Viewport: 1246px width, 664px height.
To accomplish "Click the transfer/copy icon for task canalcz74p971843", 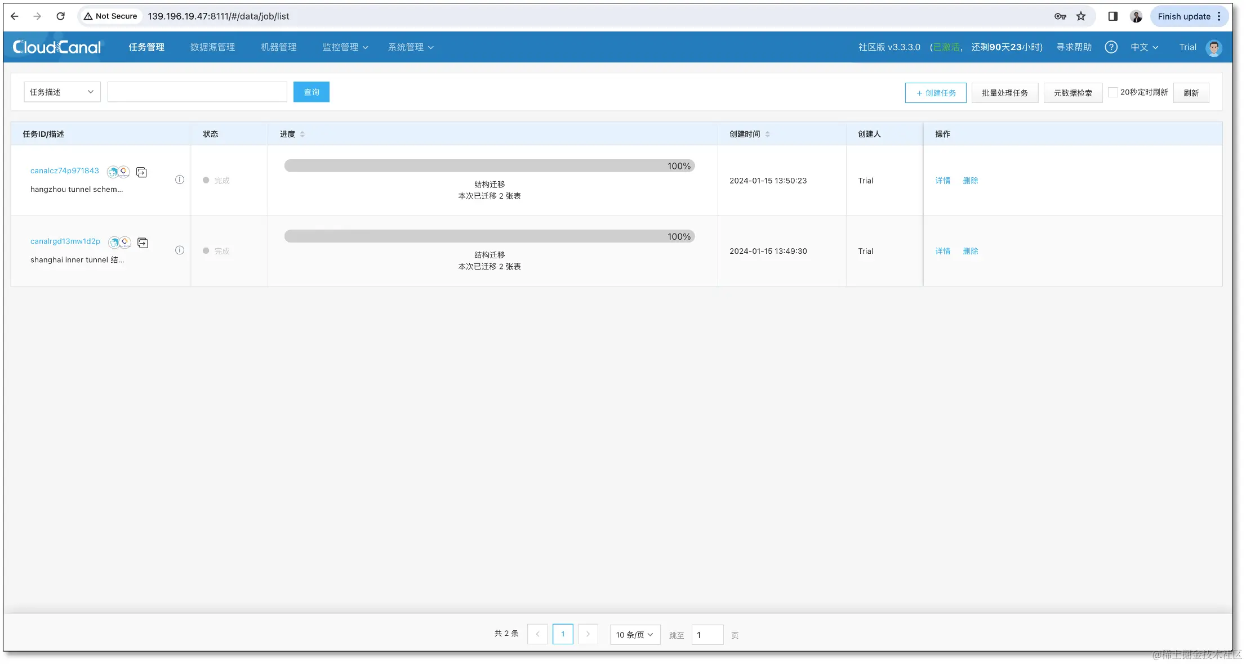I will [141, 172].
